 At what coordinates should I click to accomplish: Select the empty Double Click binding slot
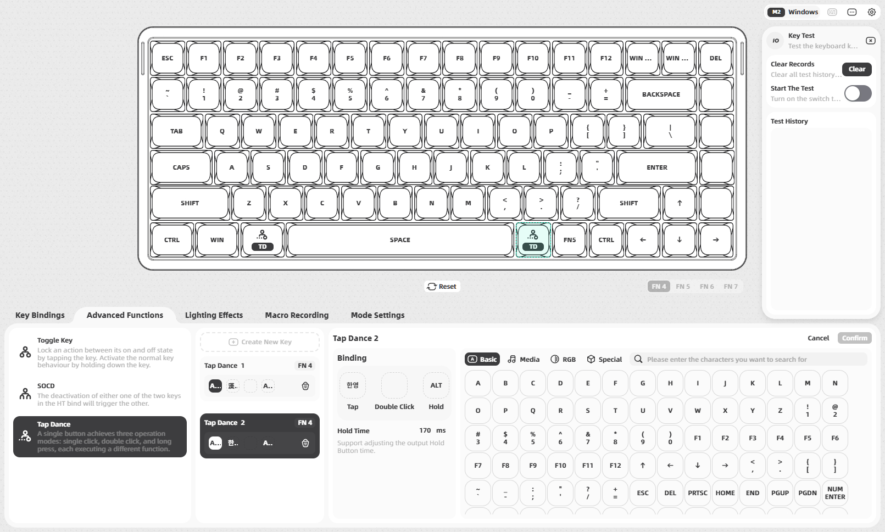point(394,385)
